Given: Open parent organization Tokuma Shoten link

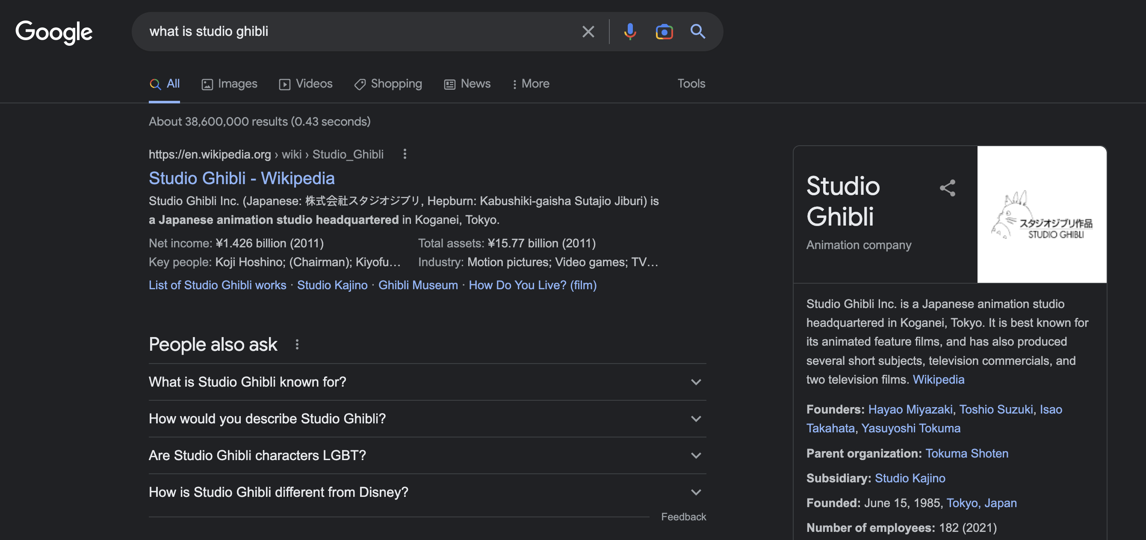Looking at the screenshot, I should tap(967, 453).
